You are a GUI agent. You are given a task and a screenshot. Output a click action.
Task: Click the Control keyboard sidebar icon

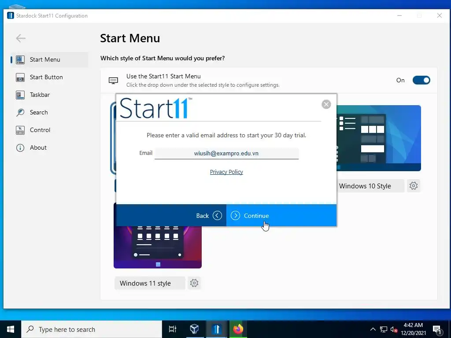[x=20, y=130]
